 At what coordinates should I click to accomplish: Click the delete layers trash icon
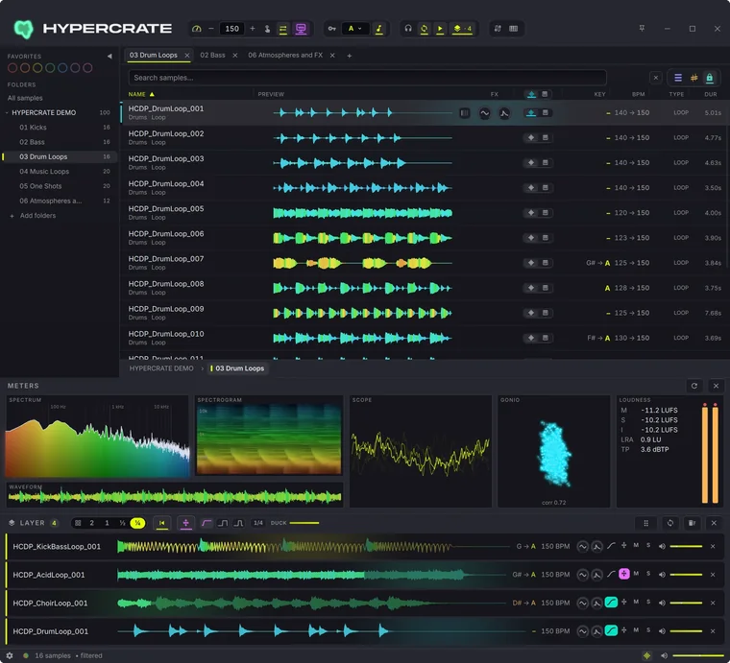[x=692, y=523]
